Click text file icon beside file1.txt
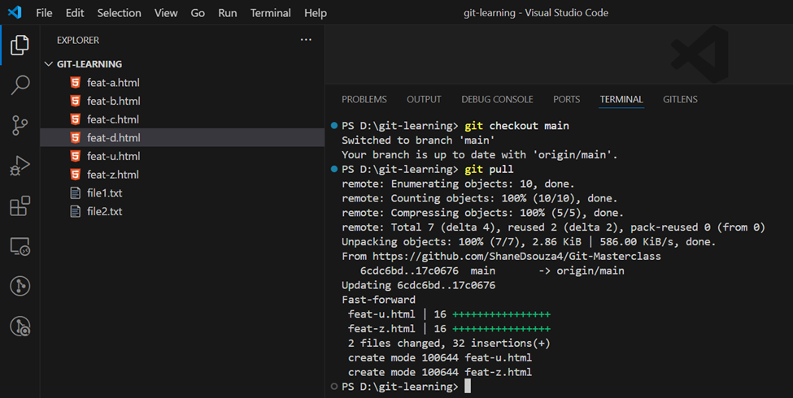The height and width of the screenshot is (398, 793). (x=76, y=193)
